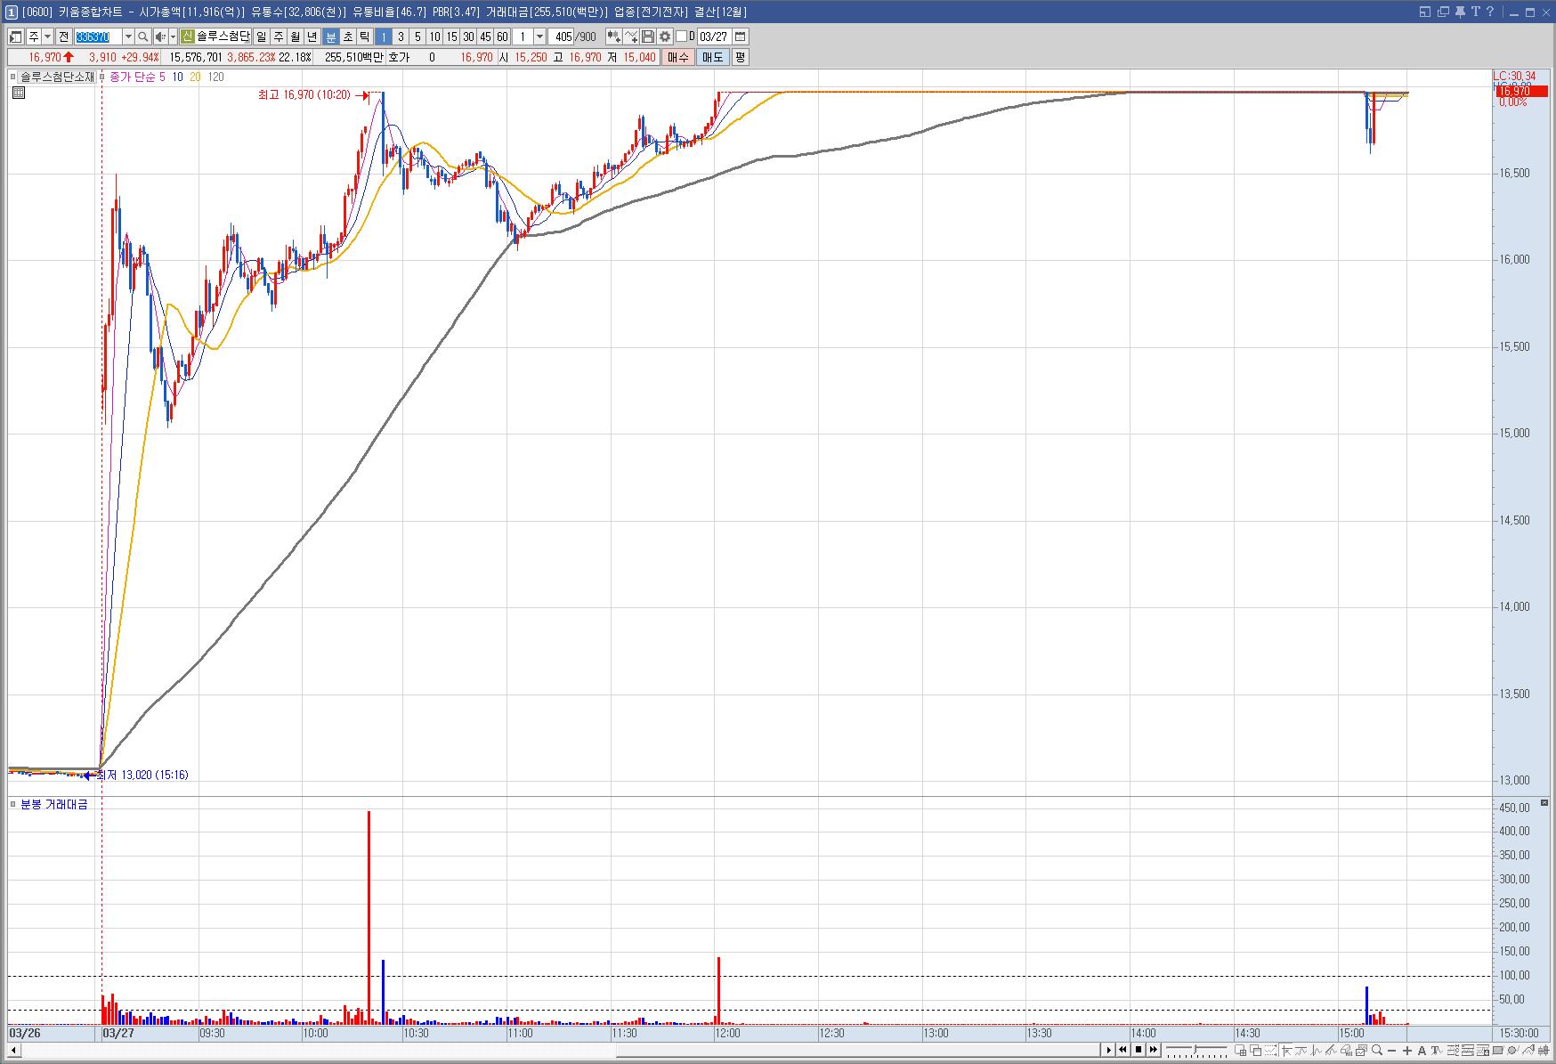Click the 종가 단순 moving average label

[x=132, y=77]
